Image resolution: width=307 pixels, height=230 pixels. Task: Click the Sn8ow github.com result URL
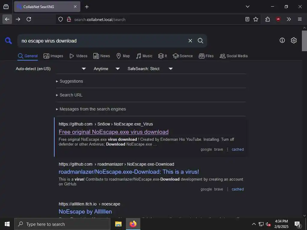coord(106,124)
